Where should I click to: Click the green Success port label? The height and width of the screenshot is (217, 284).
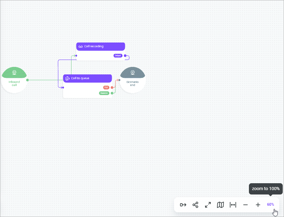[x=104, y=93]
